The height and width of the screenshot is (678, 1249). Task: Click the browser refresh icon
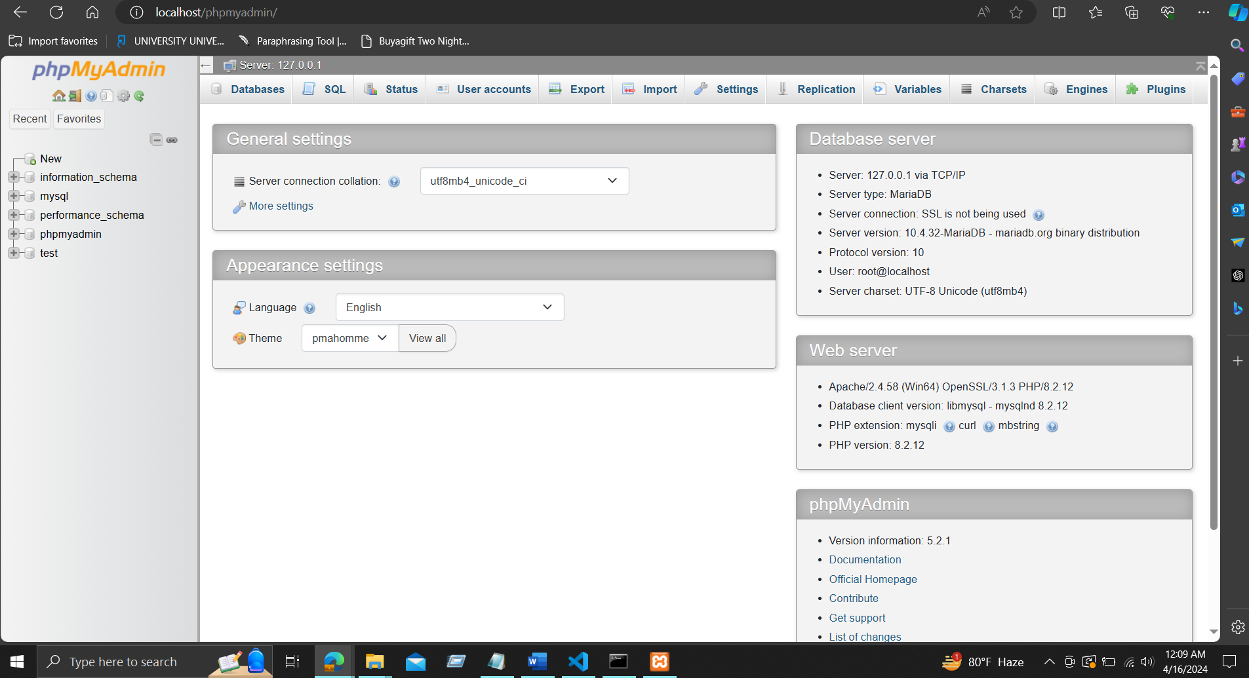[x=56, y=12]
